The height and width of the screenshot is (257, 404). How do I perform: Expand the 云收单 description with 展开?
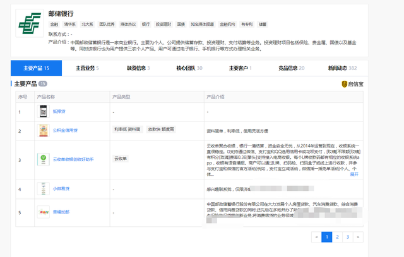pyautogui.click(x=354, y=174)
